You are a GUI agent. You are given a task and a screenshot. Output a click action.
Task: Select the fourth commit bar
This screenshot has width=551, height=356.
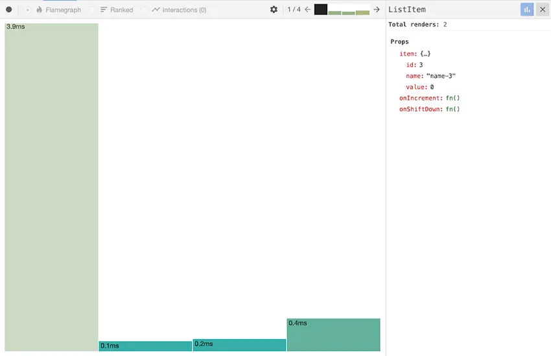point(362,13)
